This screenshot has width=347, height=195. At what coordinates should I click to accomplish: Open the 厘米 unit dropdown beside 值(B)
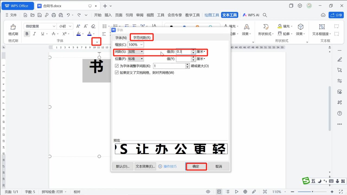click(201, 52)
